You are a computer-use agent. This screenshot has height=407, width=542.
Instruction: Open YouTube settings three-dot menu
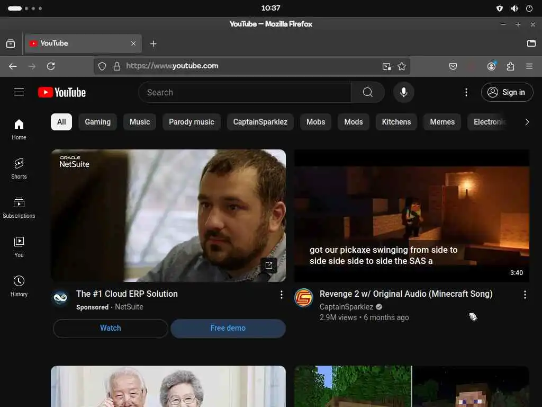click(466, 92)
